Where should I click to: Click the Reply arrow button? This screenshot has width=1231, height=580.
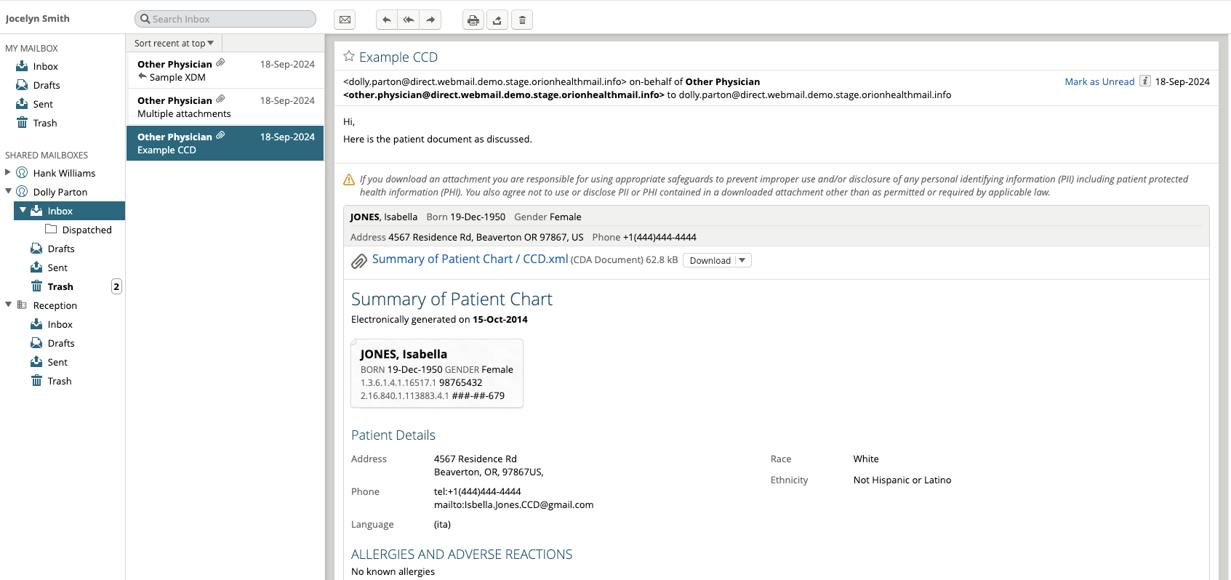387,20
